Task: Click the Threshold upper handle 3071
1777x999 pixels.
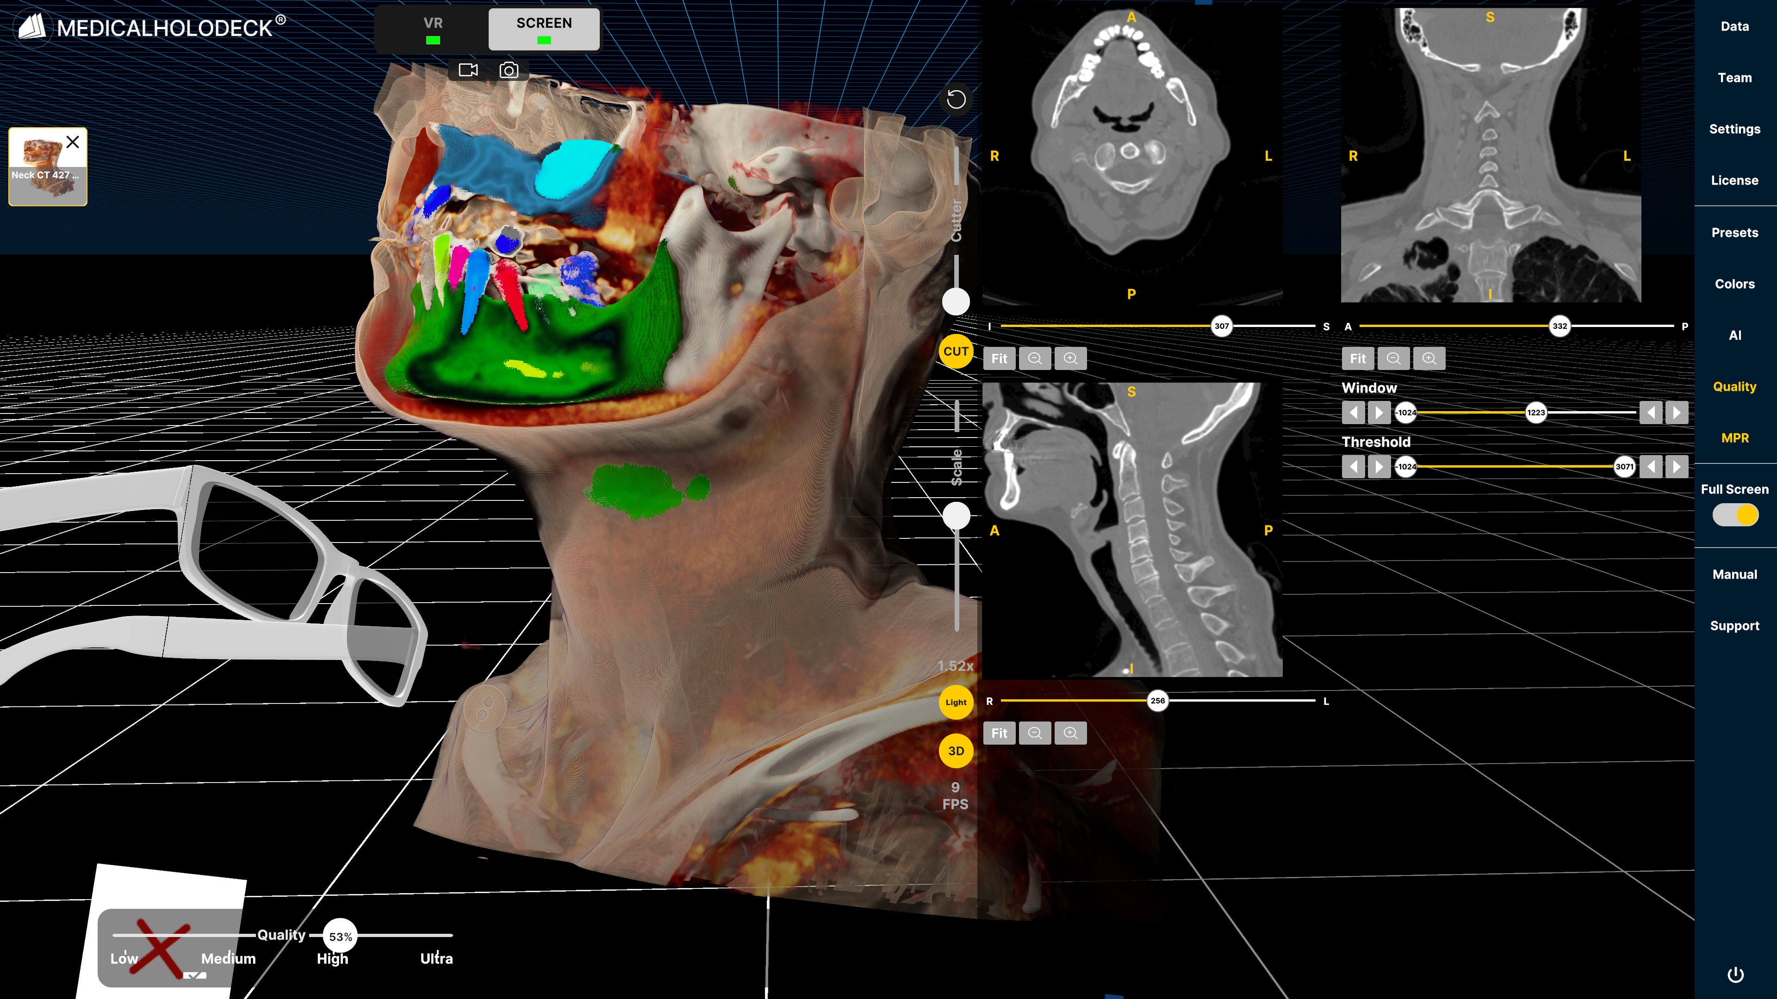Action: (1624, 467)
